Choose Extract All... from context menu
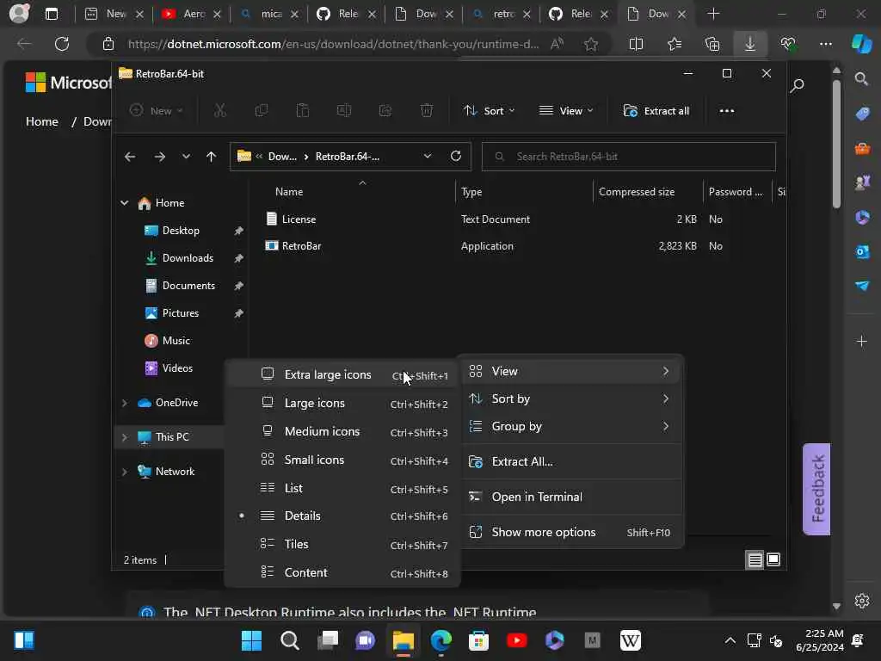881x661 pixels. pyautogui.click(x=570, y=462)
